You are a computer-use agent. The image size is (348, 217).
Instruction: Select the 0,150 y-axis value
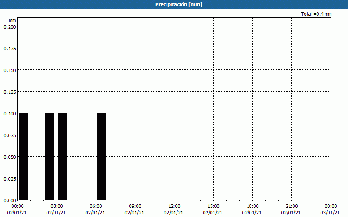coord(10,70)
